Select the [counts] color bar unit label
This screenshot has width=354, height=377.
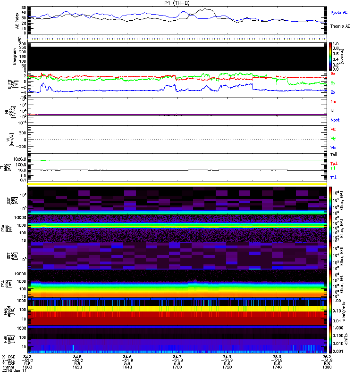[x=342, y=57]
